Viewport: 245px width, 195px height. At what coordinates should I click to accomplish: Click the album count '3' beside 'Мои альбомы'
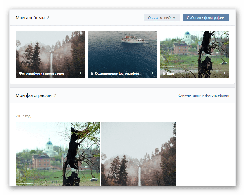click(x=49, y=18)
